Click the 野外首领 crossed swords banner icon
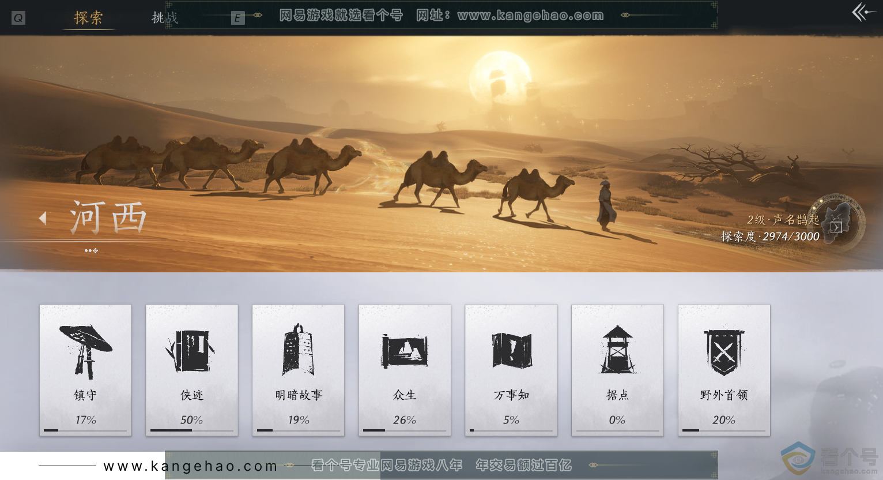The height and width of the screenshot is (480, 883). [724, 352]
